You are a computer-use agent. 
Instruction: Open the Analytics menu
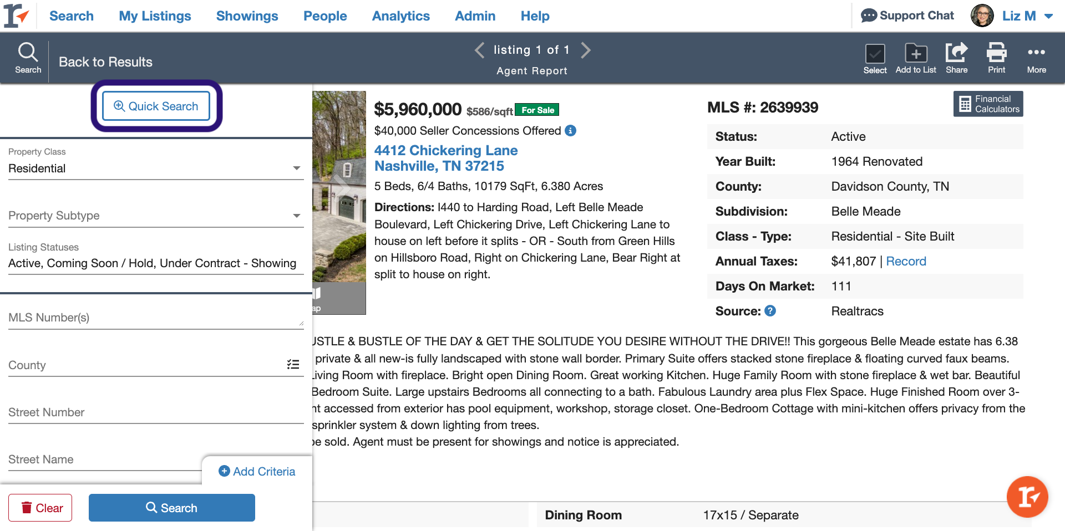[400, 16]
